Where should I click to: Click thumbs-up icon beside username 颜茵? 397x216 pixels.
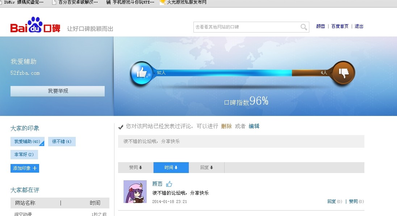click(169, 184)
